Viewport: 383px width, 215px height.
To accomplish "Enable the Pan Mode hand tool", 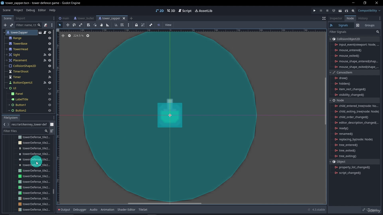I will click(x=101, y=25).
